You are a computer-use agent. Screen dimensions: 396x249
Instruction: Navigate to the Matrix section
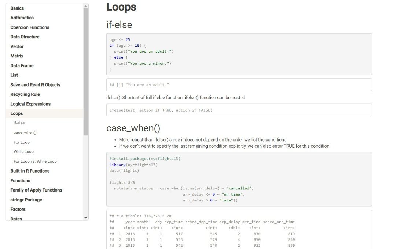[16, 56]
